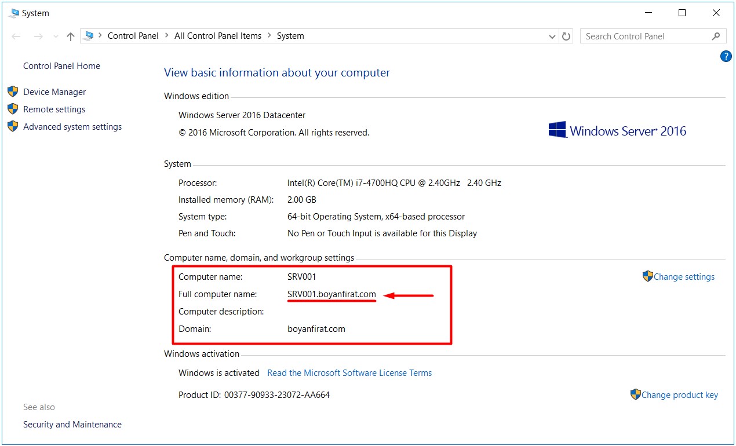Viewport: 736px width, 446px height.
Task: Click the SRV001 computer name value
Action: (302, 277)
